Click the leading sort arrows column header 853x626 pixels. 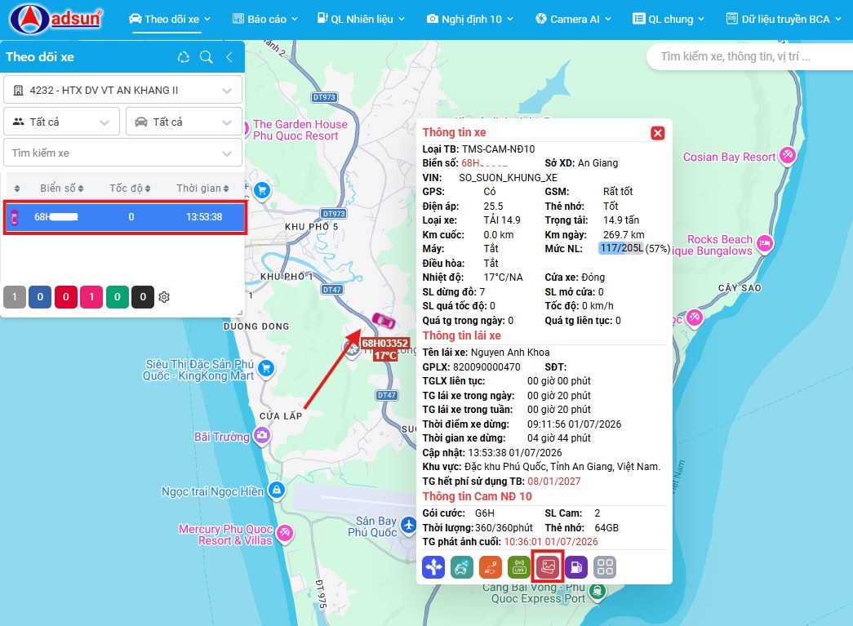pyautogui.click(x=17, y=189)
